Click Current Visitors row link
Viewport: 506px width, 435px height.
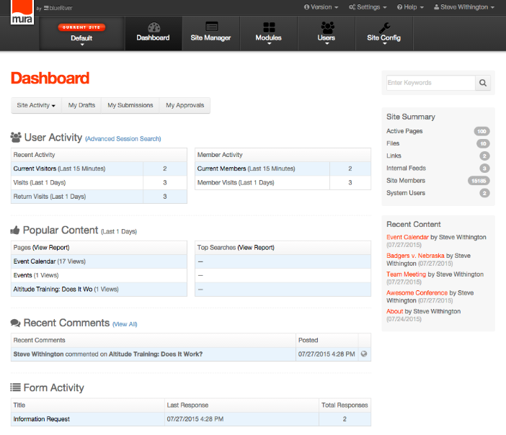click(35, 169)
